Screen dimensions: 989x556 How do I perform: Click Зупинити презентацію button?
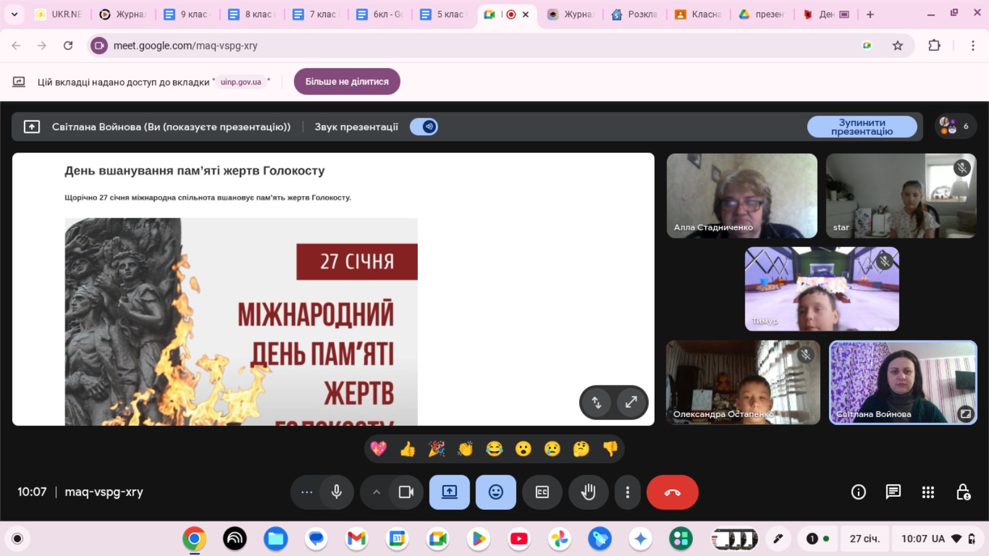coord(862,127)
